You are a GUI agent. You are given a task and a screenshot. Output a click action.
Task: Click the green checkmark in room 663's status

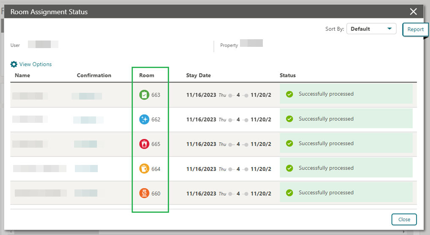[x=289, y=94]
